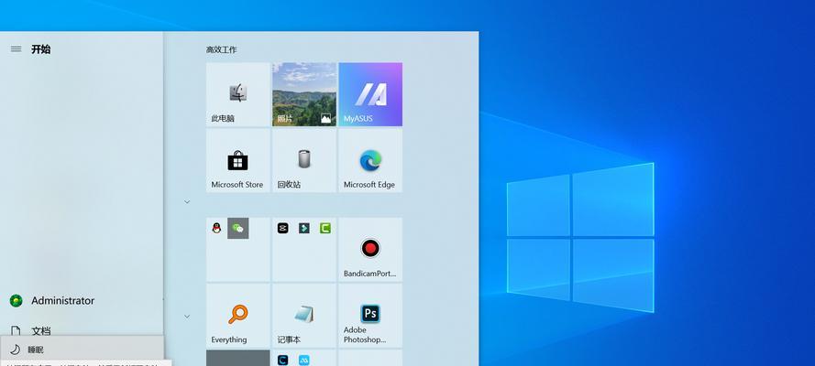815x366 pixels.
Task: Open the 此电脑 tile
Action: [238, 94]
